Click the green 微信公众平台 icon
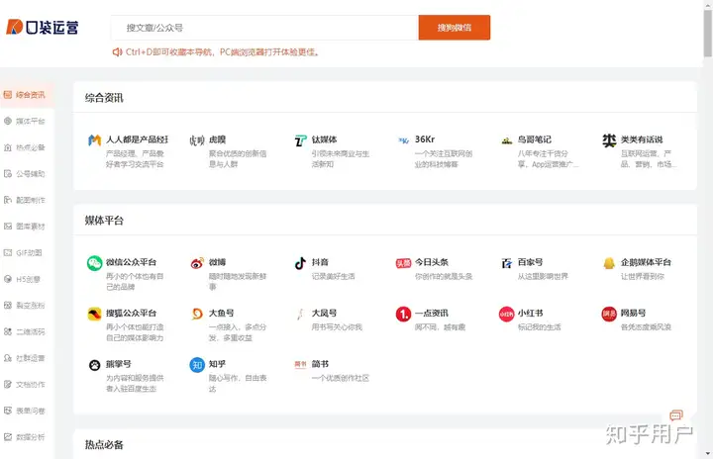713x459 pixels. tap(95, 263)
